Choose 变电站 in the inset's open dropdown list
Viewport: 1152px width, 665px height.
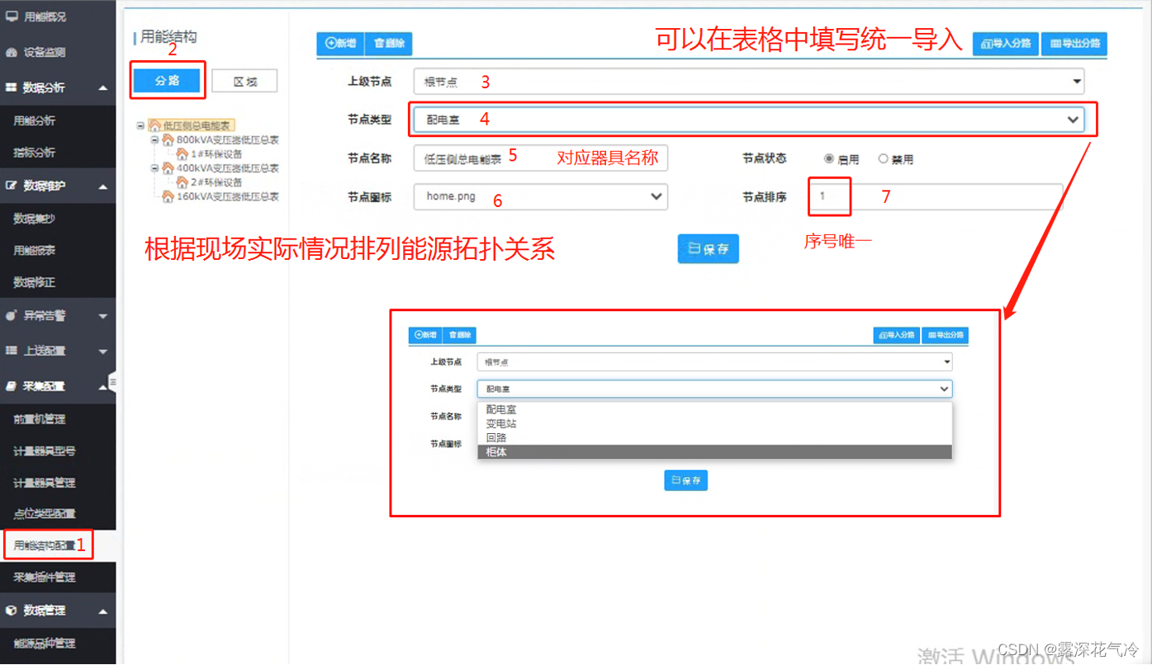(x=714, y=423)
